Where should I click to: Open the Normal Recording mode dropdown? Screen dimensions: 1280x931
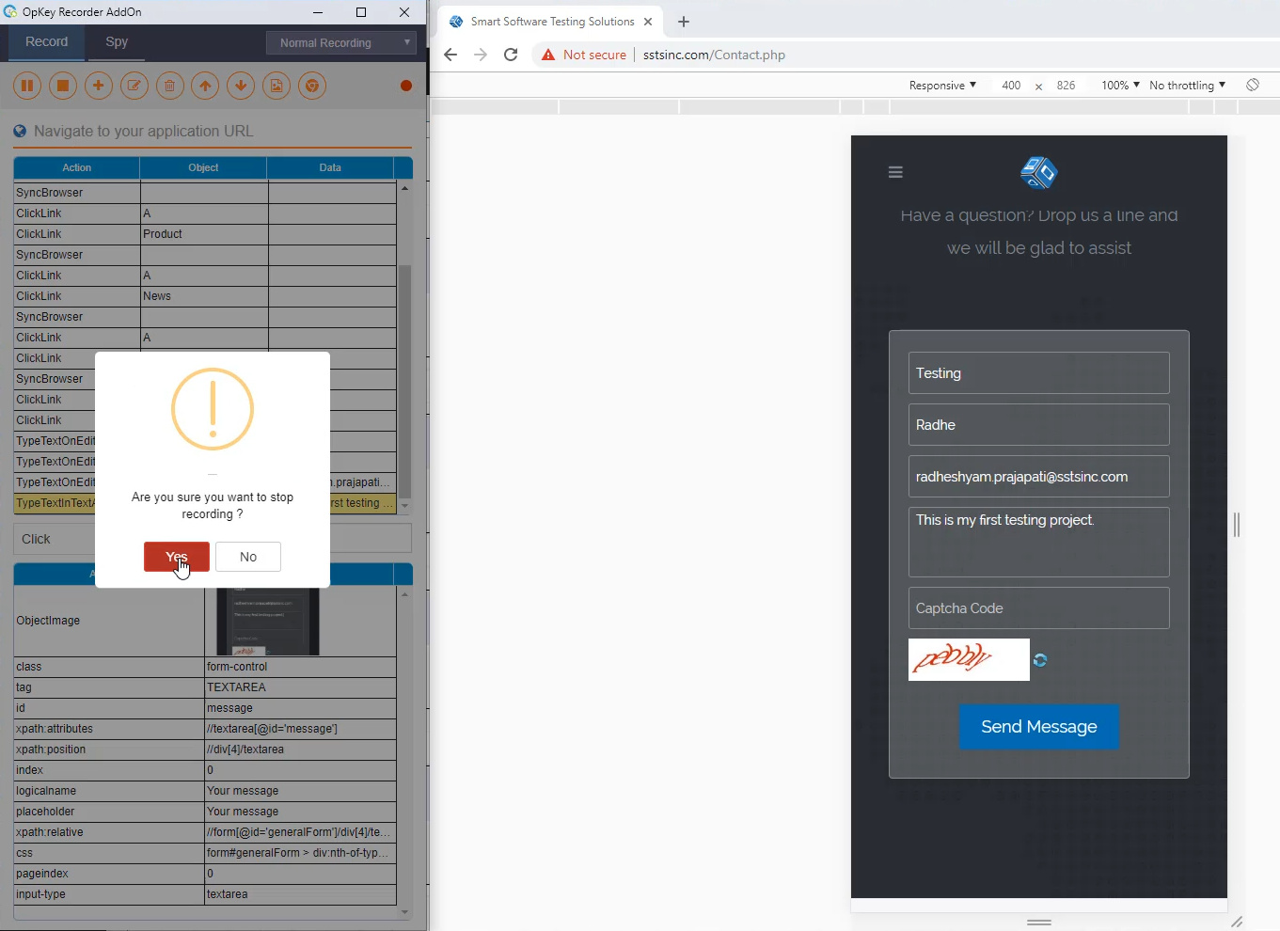tap(340, 42)
